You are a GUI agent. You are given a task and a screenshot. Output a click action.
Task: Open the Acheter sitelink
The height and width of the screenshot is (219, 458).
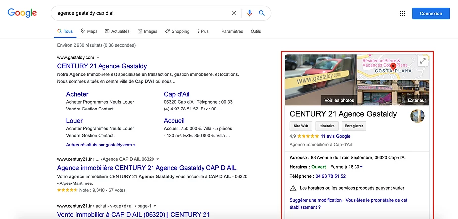click(x=77, y=94)
